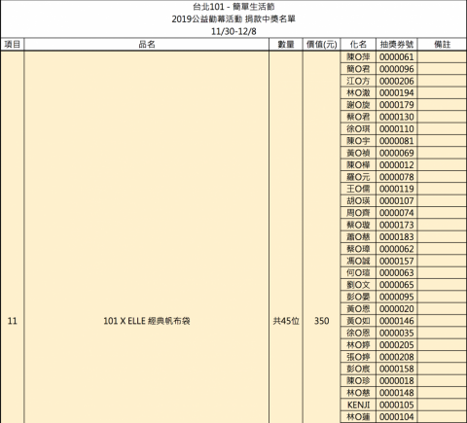Click ticket number 0000158
This screenshot has width=467, height=423.
(x=397, y=369)
